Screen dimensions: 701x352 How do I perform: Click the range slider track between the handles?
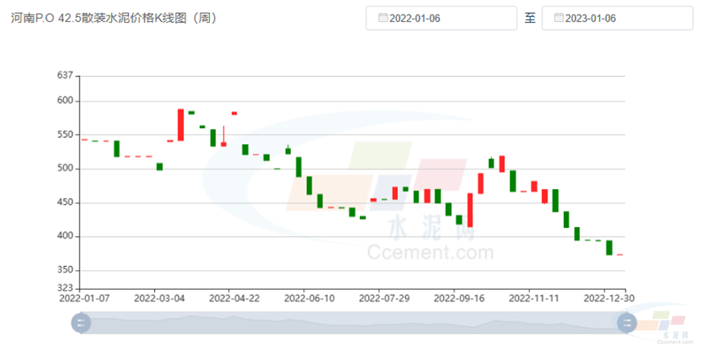tap(353, 323)
